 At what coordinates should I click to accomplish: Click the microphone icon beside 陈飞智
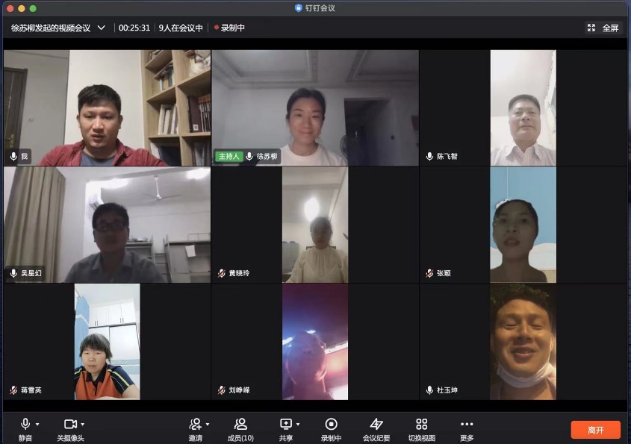tap(430, 157)
